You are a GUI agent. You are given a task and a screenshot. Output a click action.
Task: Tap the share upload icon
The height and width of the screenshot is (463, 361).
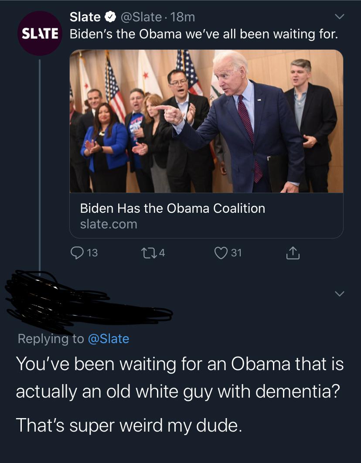click(293, 252)
